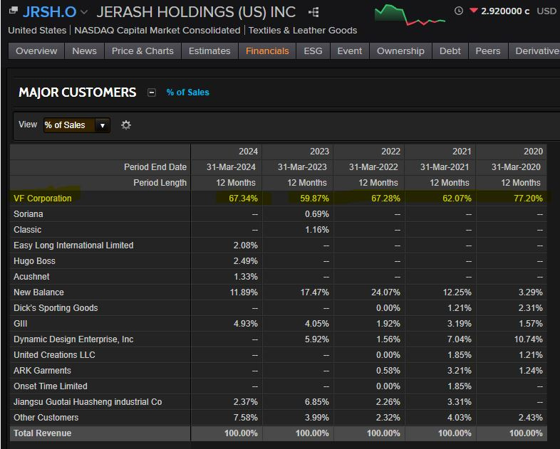Viewport: 560px width, 449px height.
Task: Open the Overview tab
Action: pos(36,51)
